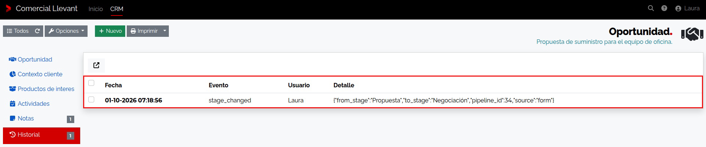This screenshot has width=706, height=147.
Task: Expand the Opciones dropdown
Action: (66, 31)
